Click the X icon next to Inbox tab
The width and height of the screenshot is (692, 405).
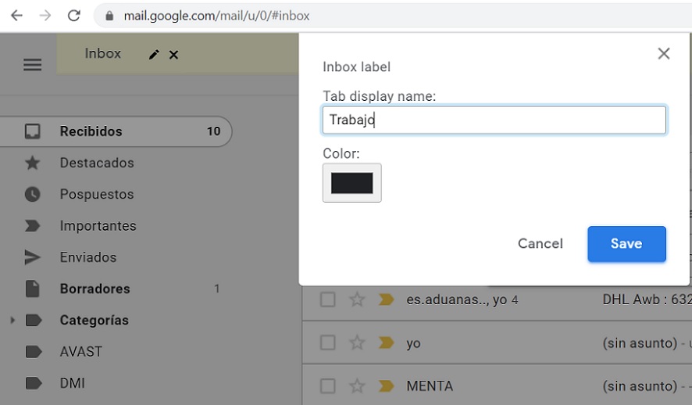[174, 54]
